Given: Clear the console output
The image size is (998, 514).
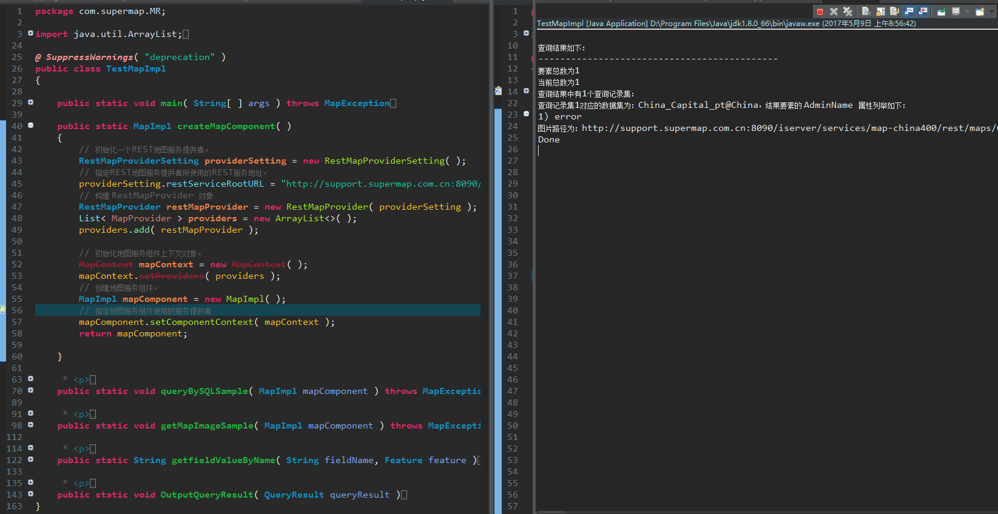Looking at the screenshot, I should 866,12.
